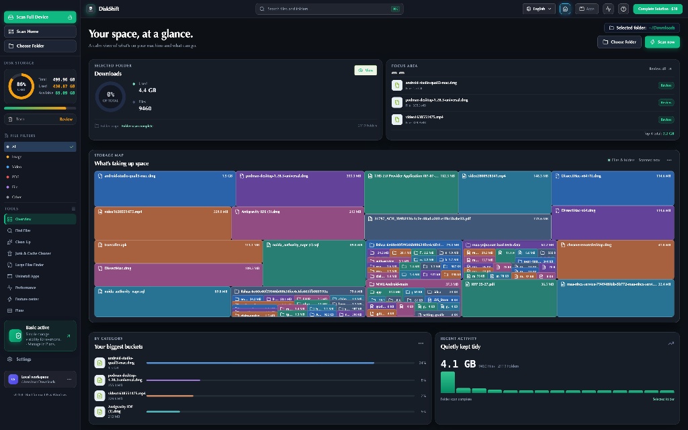Review android-studio dmg in Focus Area
Screen dimensions: 688x430
pos(666,85)
